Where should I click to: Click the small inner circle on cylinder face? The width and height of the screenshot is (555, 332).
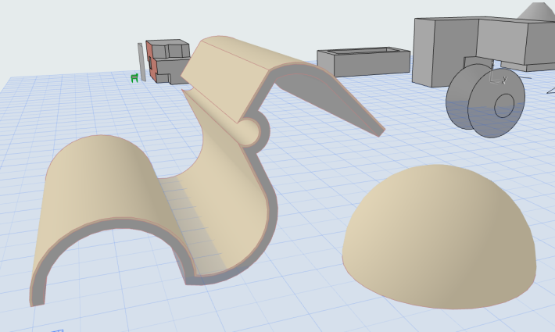click(504, 105)
